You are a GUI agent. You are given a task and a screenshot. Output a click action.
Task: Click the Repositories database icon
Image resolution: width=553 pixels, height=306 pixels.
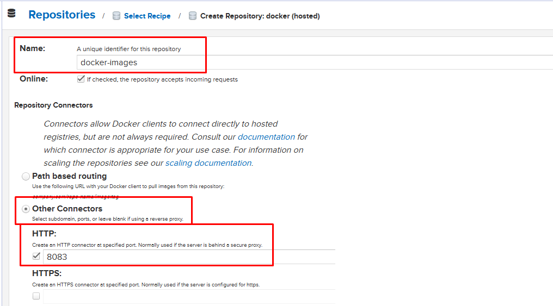(11, 13)
